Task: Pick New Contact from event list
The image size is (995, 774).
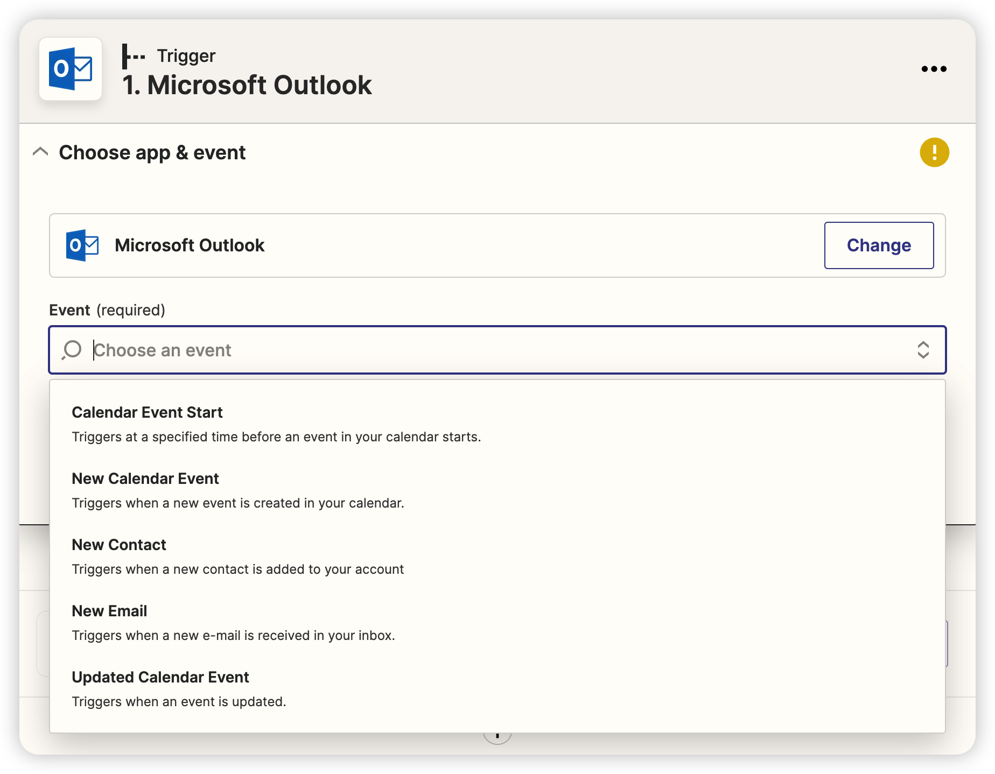Action: pyautogui.click(x=119, y=545)
